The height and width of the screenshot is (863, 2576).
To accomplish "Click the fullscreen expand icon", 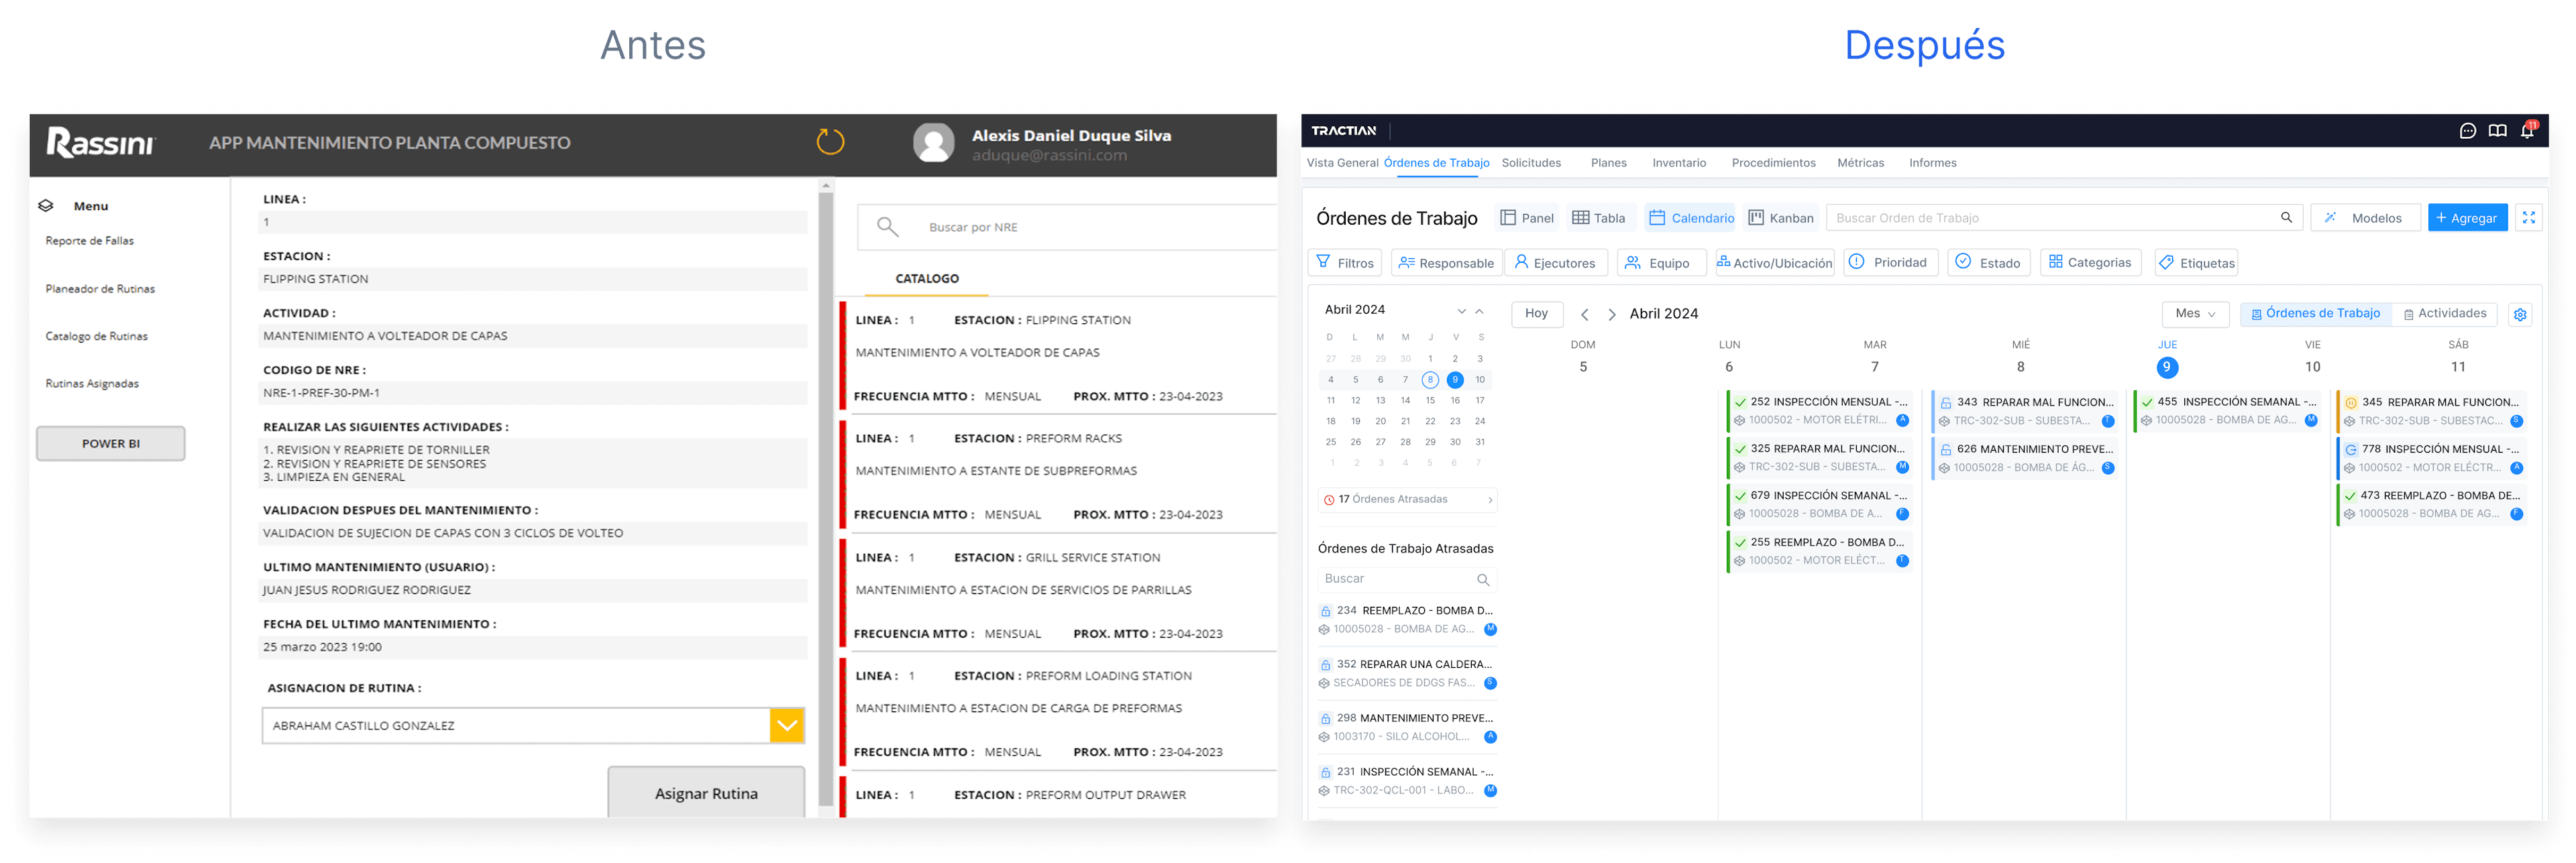I will (2529, 217).
